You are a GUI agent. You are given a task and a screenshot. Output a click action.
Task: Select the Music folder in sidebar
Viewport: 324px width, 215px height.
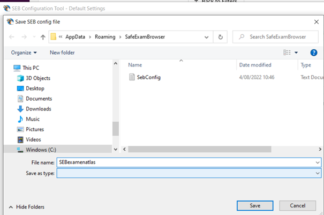click(x=33, y=119)
